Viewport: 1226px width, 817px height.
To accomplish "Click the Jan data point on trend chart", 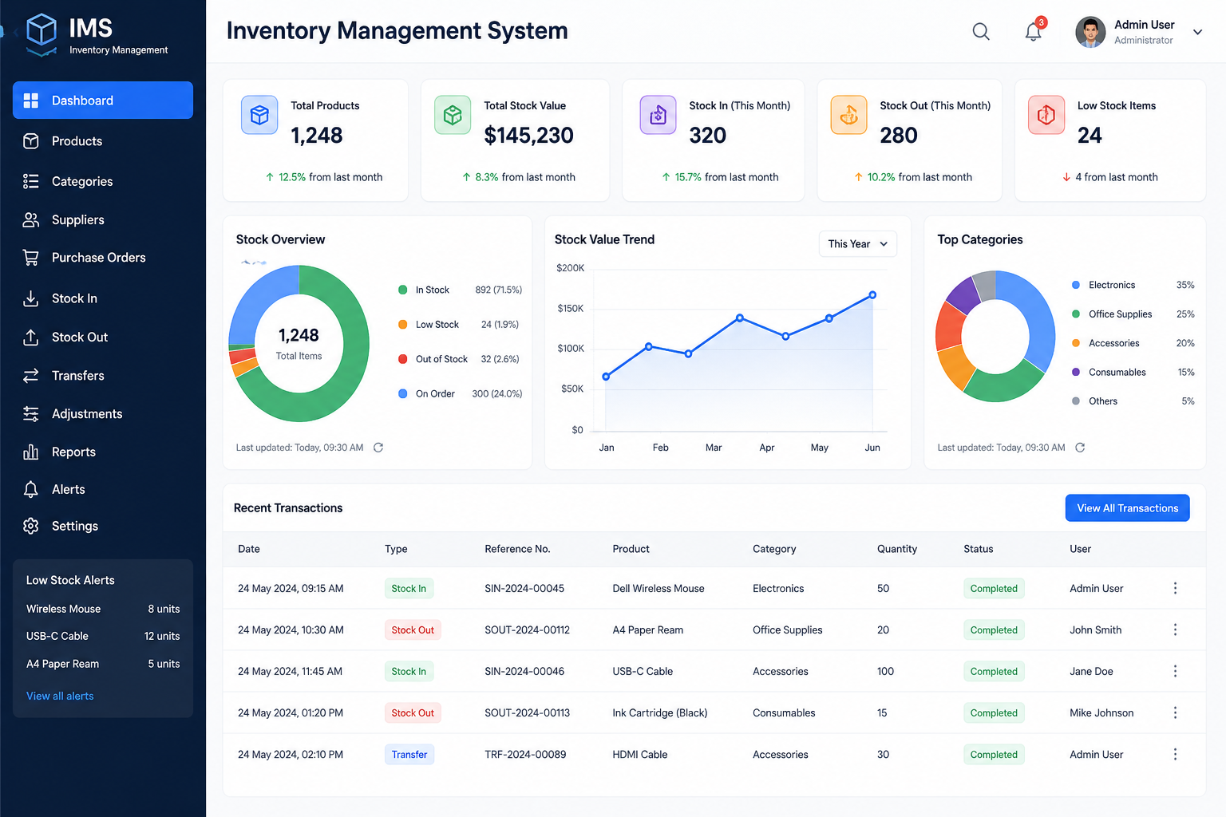I will click(x=607, y=377).
